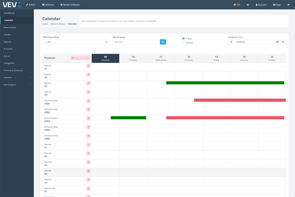Click calendar icon for ATB2
295x197 pixels.
pyautogui.click(x=88, y=110)
